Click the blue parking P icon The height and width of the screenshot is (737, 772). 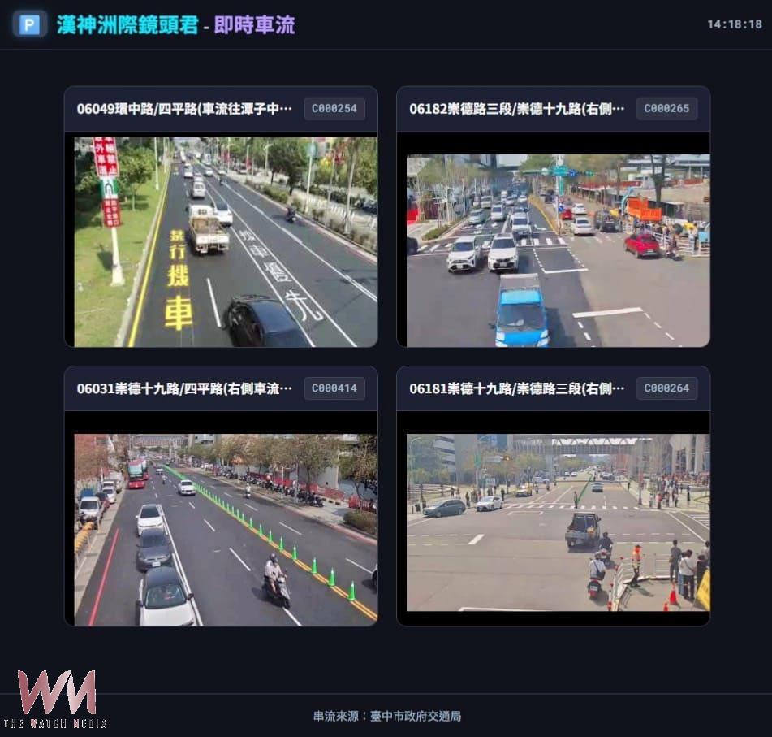pyautogui.click(x=29, y=24)
